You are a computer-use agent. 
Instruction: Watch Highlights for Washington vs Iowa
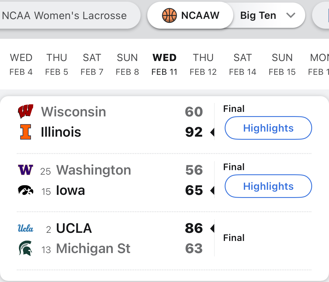[x=268, y=186]
